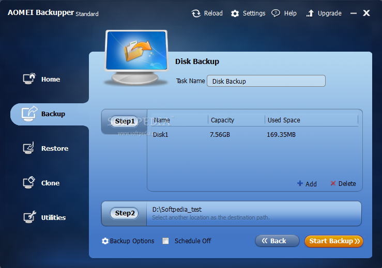Open Settings via the gear icon
Viewport: 382px width, 268px height.
coord(235,13)
